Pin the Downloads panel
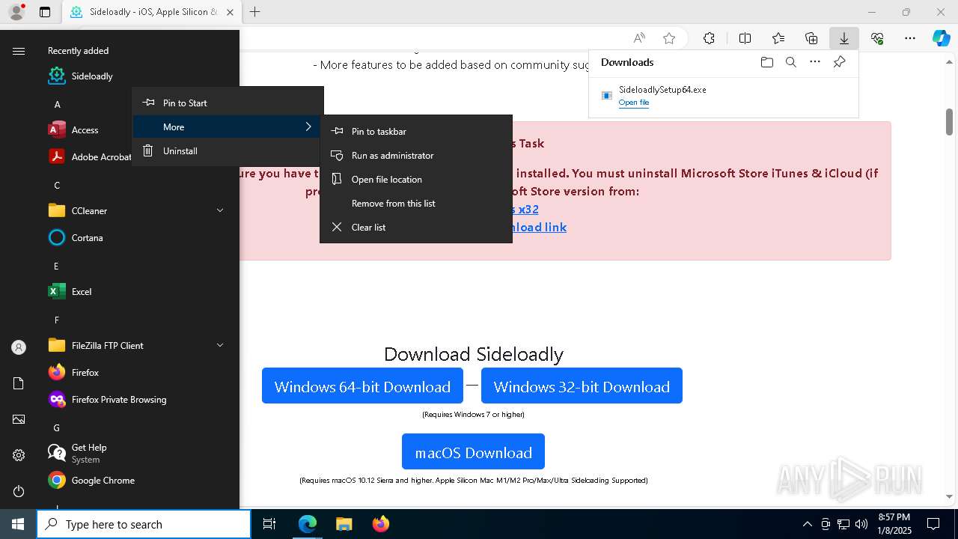 pos(839,62)
